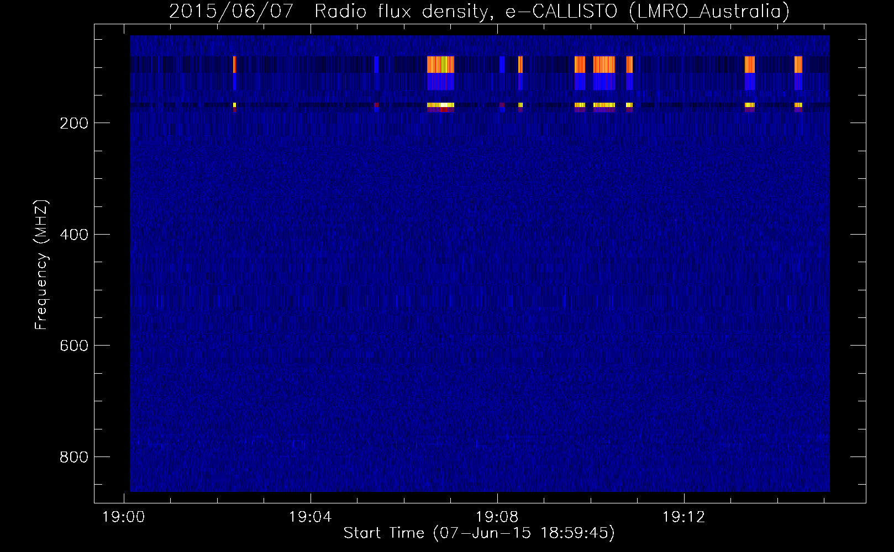This screenshot has height=552, width=894.
Task: Click the 'Start Time (07-Jun-15 18:59:45)' x-axis label
Action: coord(479,533)
